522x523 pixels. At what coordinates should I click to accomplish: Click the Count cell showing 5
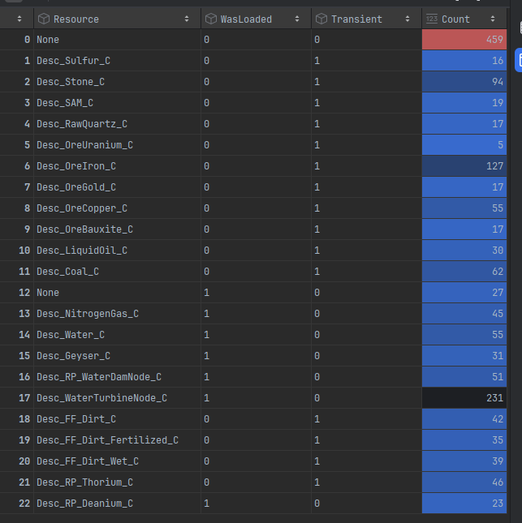tap(464, 145)
